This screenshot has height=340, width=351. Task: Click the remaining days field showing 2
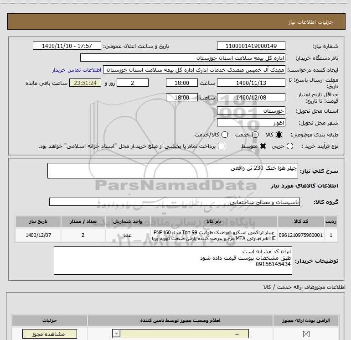click(x=133, y=83)
